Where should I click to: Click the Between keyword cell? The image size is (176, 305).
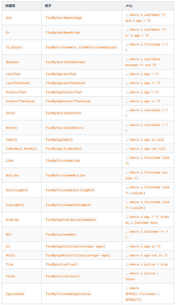click(x=12, y=62)
